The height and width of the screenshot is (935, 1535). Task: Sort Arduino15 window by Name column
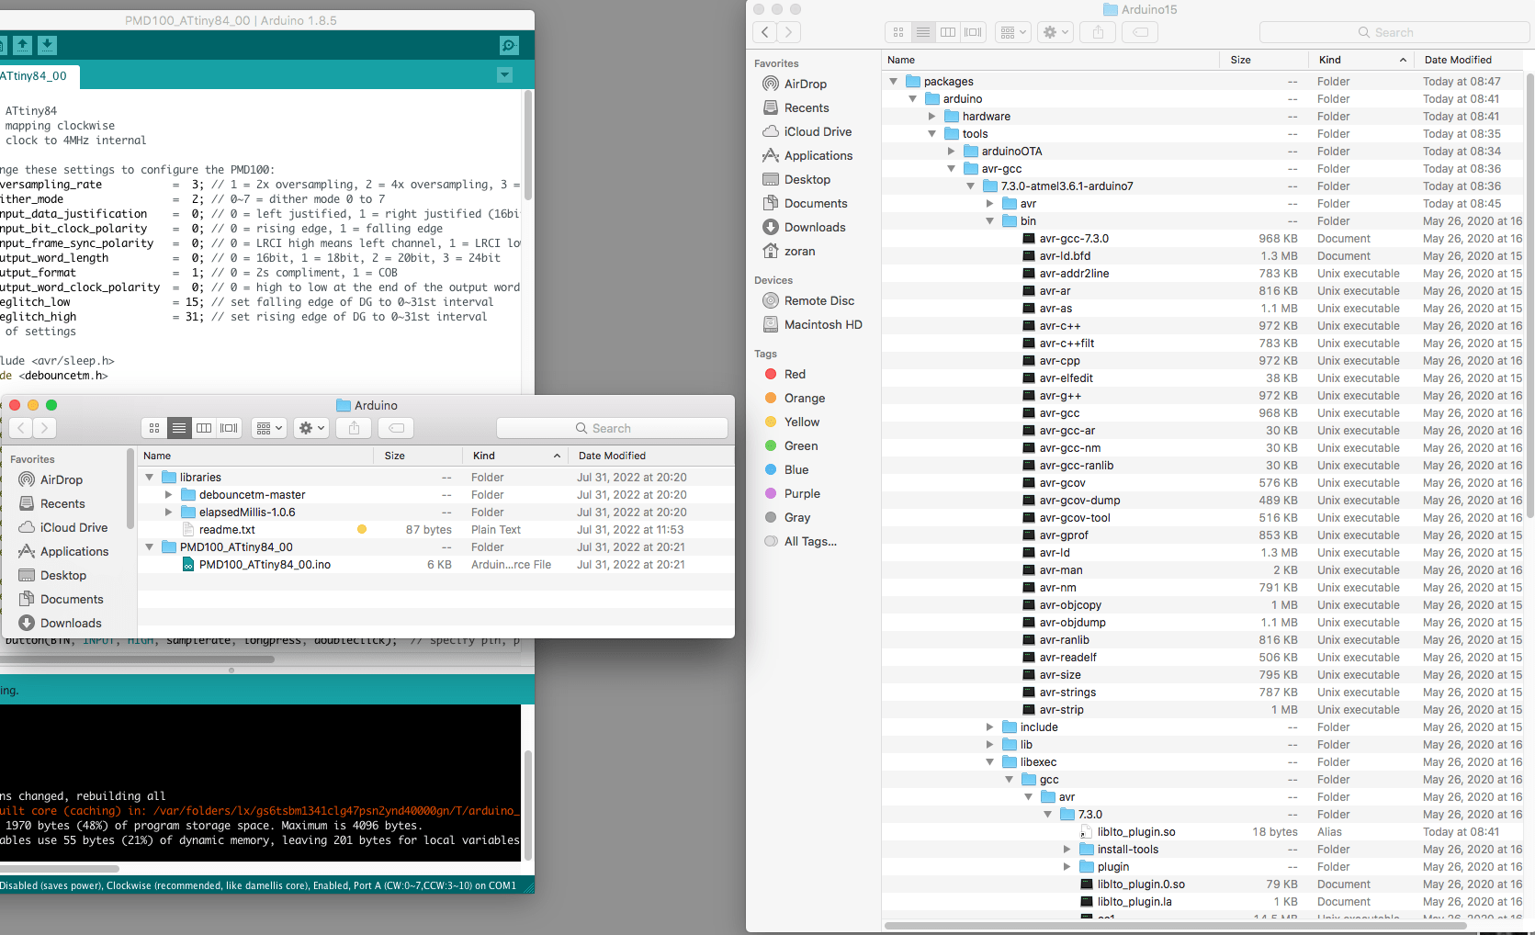click(x=1051, y=60)
